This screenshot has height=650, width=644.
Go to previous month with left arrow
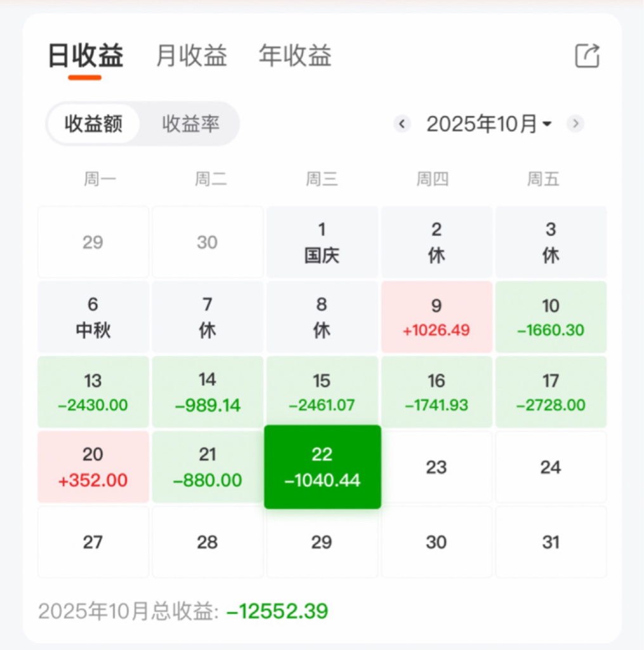[402, 123]
